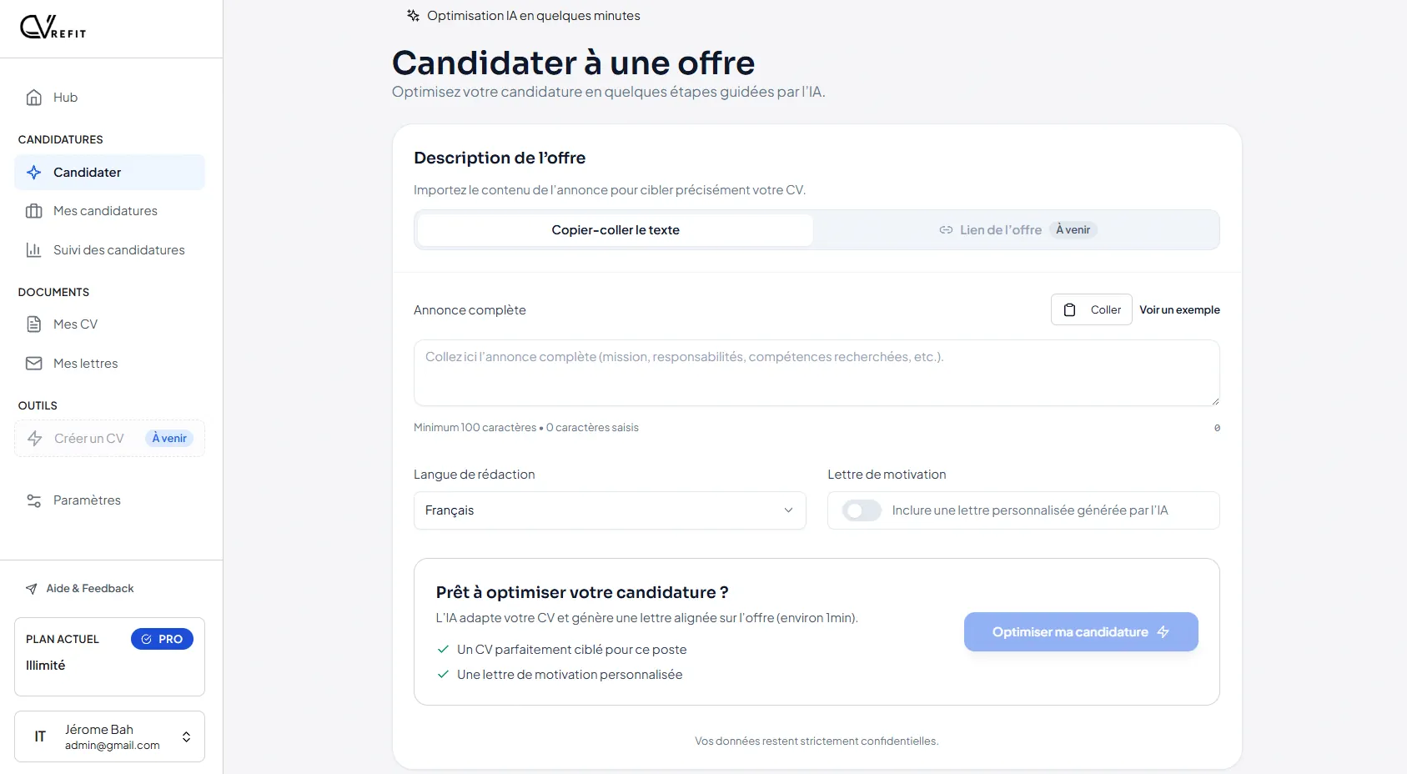Click the Candidater sparkle icon
The width and height of the screenshot is (1407, 774).
click(x=34, y=173)
